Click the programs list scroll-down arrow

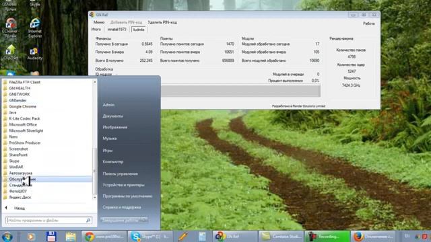click(95, 197)
